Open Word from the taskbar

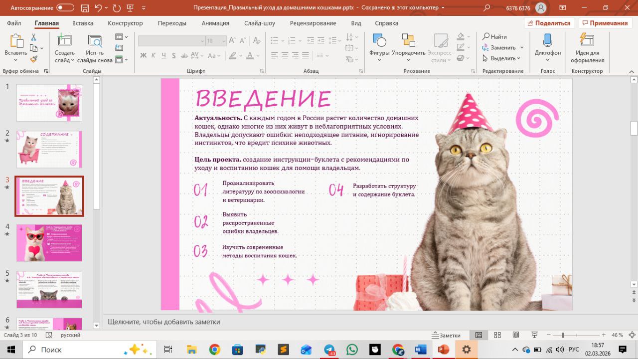(x=421, y=350)
